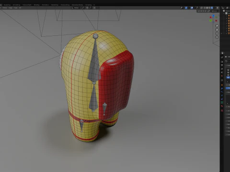This screenshot has width=230, height=172.
Task: Open object types visibility dropdown
Action: click(182, 8)
